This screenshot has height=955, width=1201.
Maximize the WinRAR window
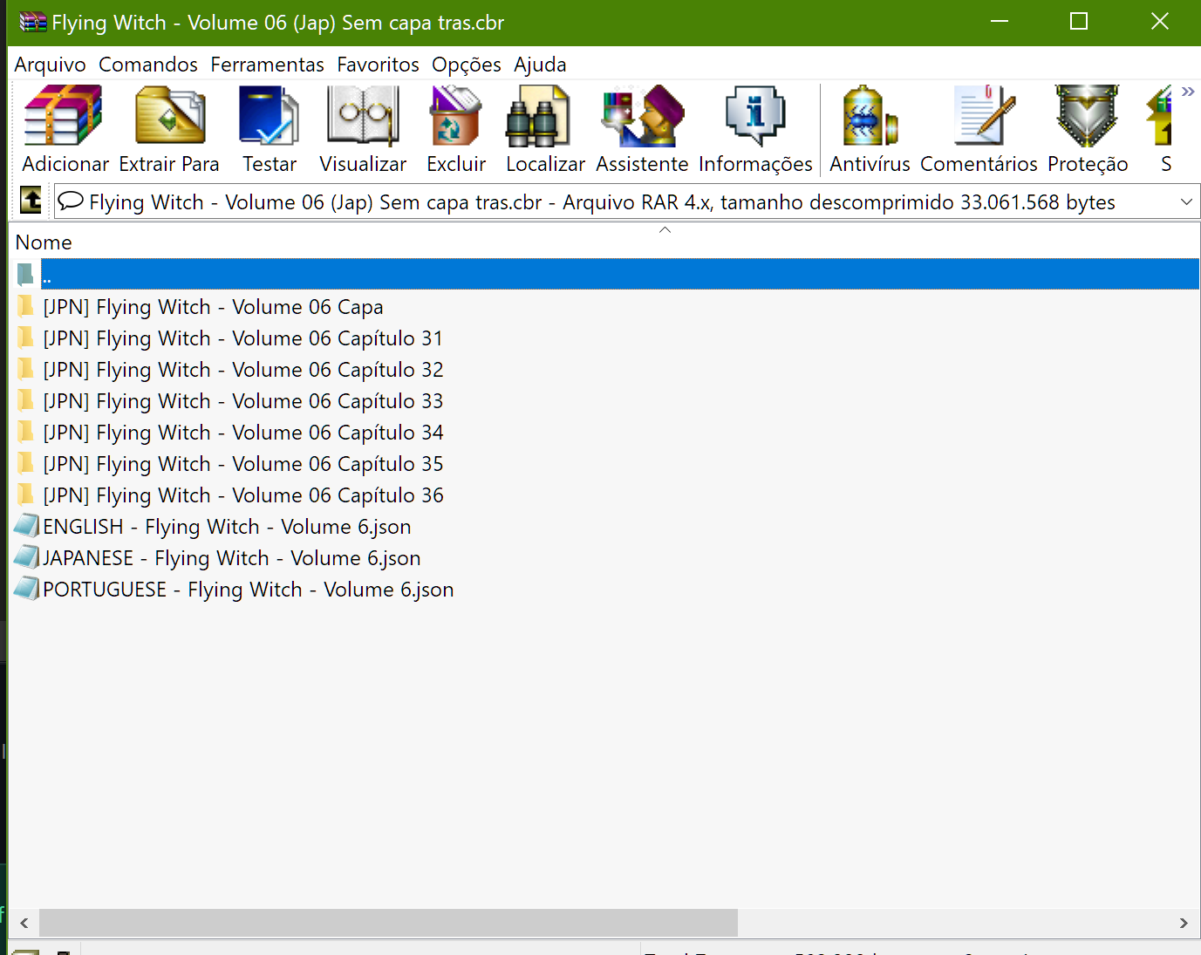coord(1079,22)
